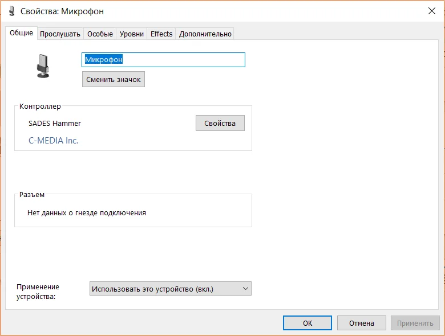The image size is (445, 336).
Task: Click the SADES Hammer controller name
Action: pyautogui.click(x=55, y=123)
